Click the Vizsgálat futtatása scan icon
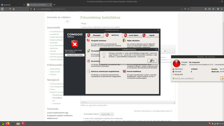Screen dimensions: 224x126 click(88, 40)
